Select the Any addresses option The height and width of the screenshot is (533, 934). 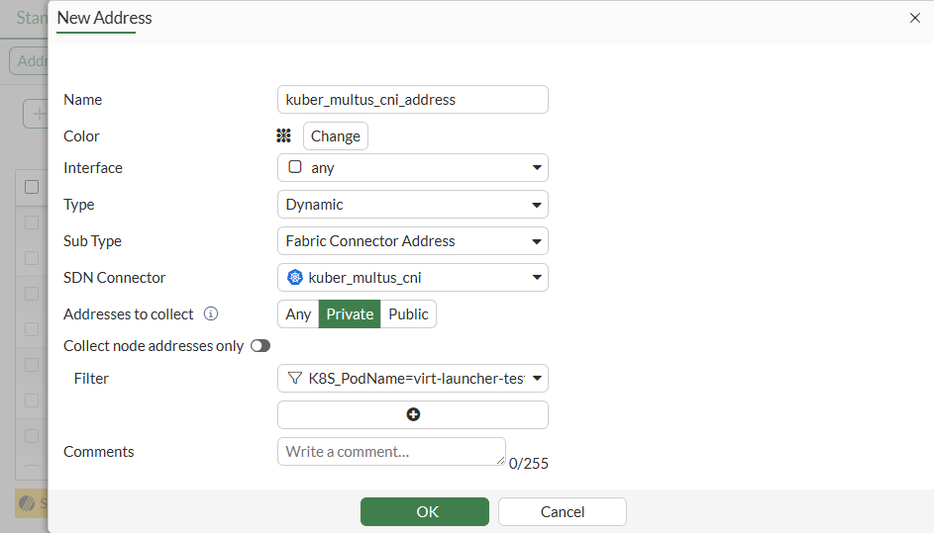tap(298, 313)
